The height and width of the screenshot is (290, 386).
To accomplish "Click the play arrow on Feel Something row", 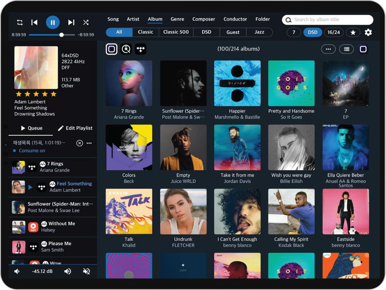I will (x=31, y=187).
